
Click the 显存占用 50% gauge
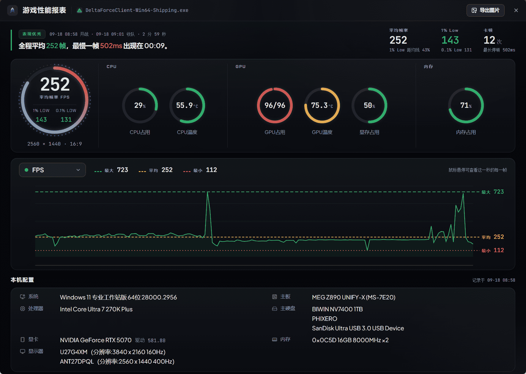[x=369, y=105]
